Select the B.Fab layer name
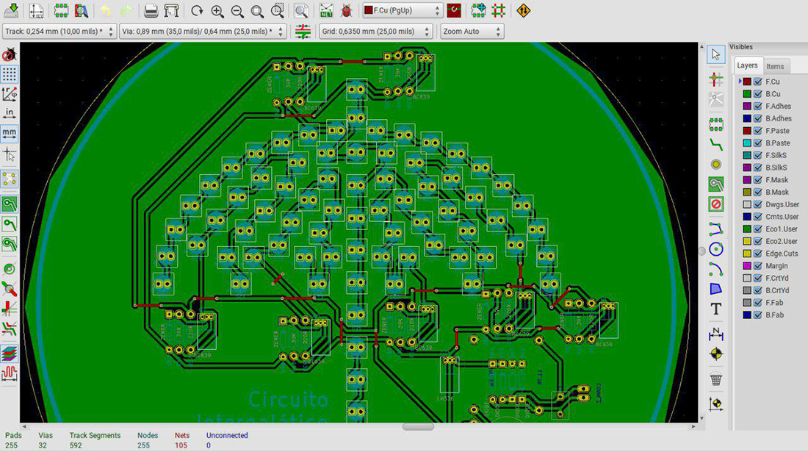The height and width of the screenshot is (452, 808). [774, 315]
